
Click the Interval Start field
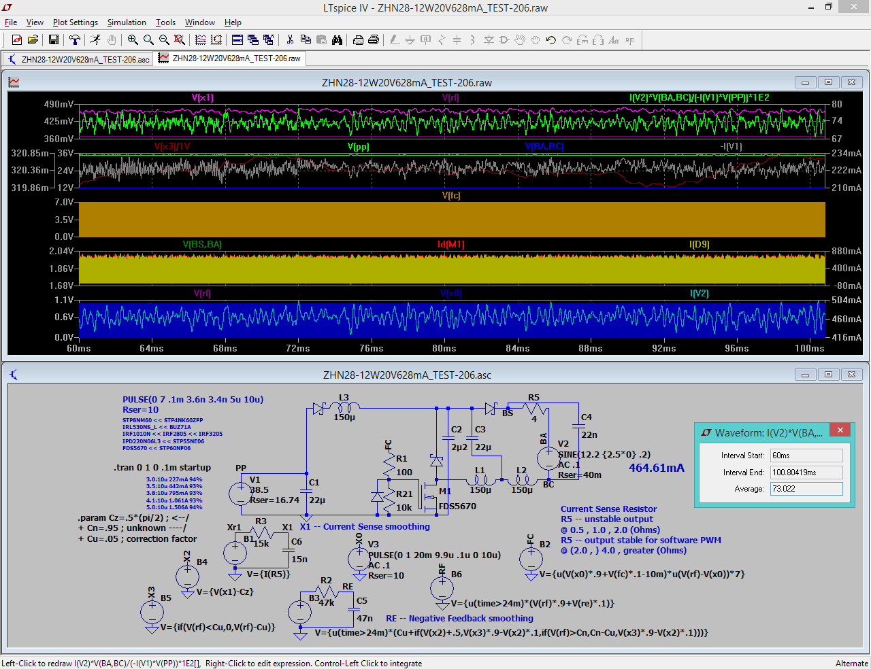[x=806, y=456]
